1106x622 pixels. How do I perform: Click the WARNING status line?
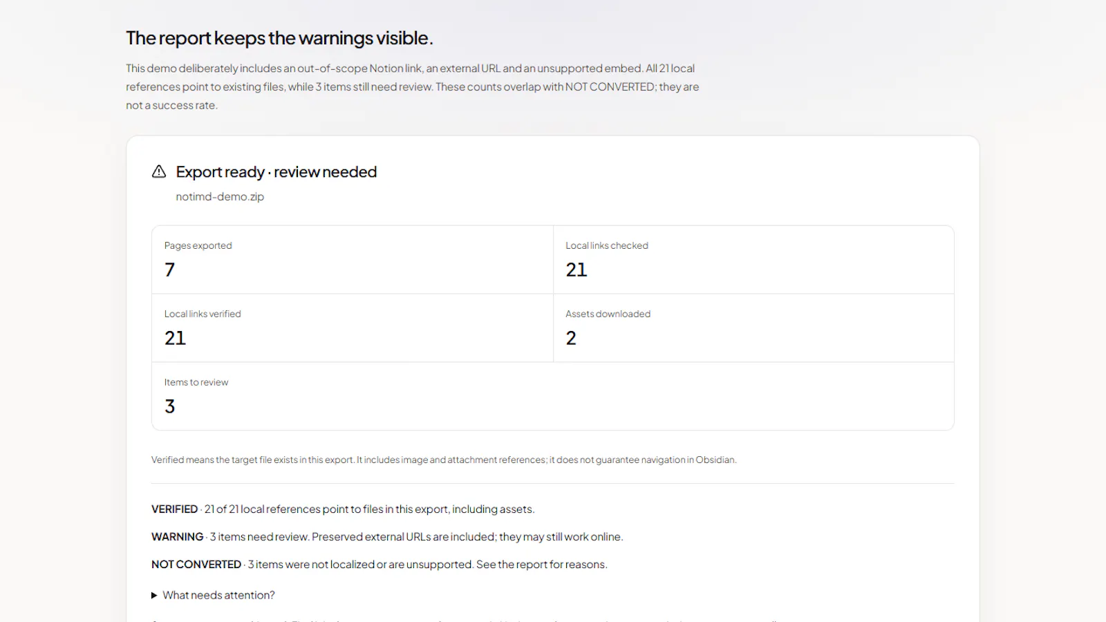[387, 537]
